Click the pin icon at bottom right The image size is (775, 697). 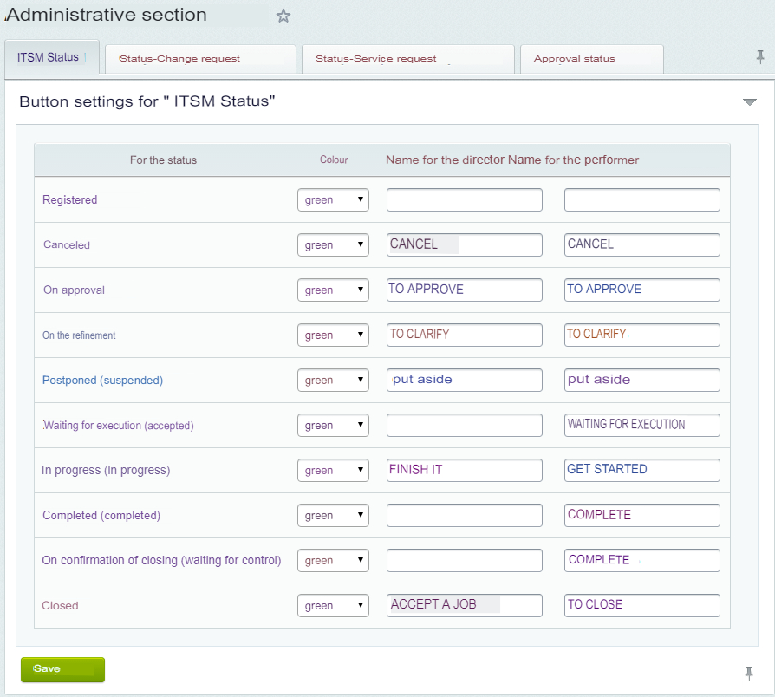[x=750, y=673]
